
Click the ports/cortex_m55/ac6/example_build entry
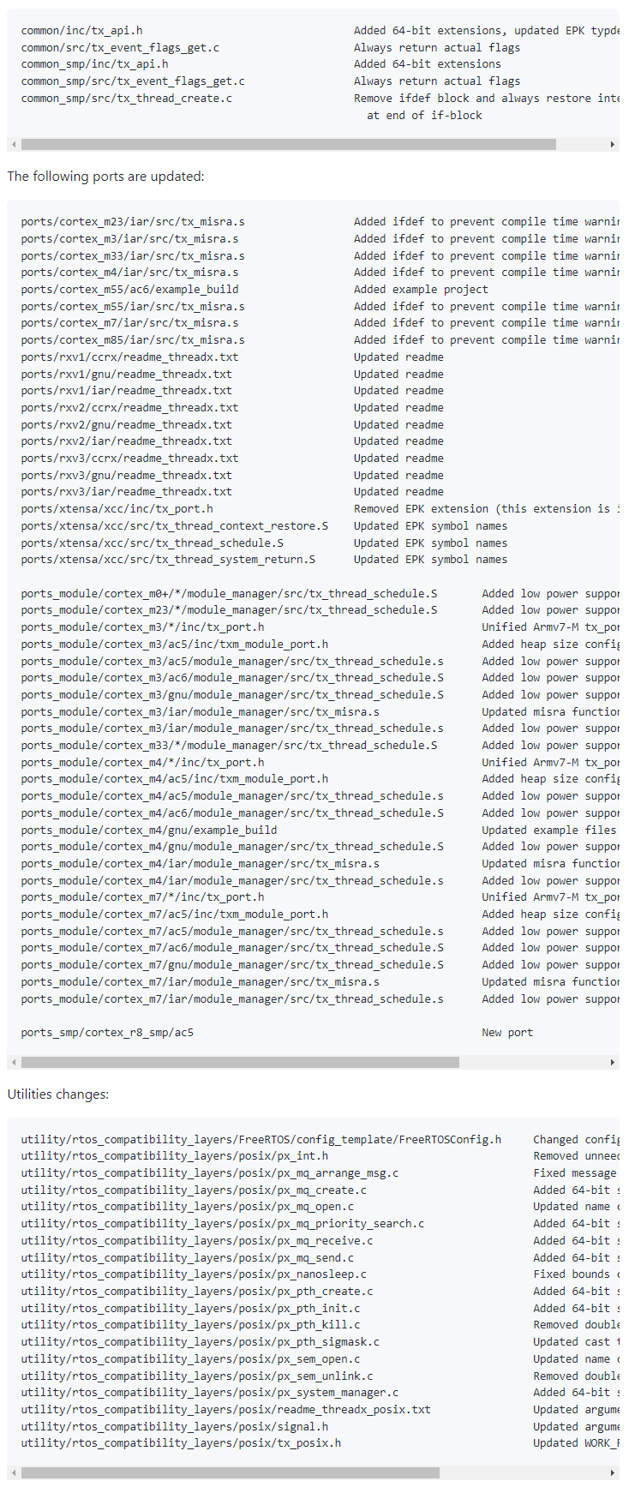[x=130, y=290]
